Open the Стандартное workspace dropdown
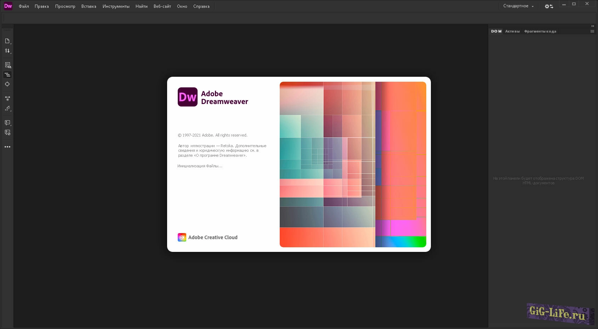This screenshot has width=598, height=329. pos(518,6)
